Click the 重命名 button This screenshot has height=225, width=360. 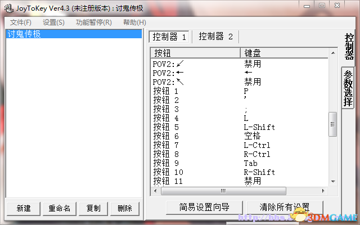[x=59, y=209]
